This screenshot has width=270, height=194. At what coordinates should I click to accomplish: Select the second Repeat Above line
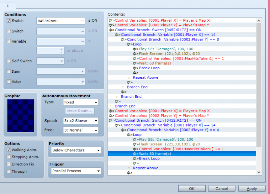tap(182, 168)
